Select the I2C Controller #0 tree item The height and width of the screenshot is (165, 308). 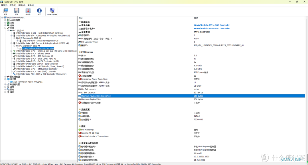click(35, 56)
